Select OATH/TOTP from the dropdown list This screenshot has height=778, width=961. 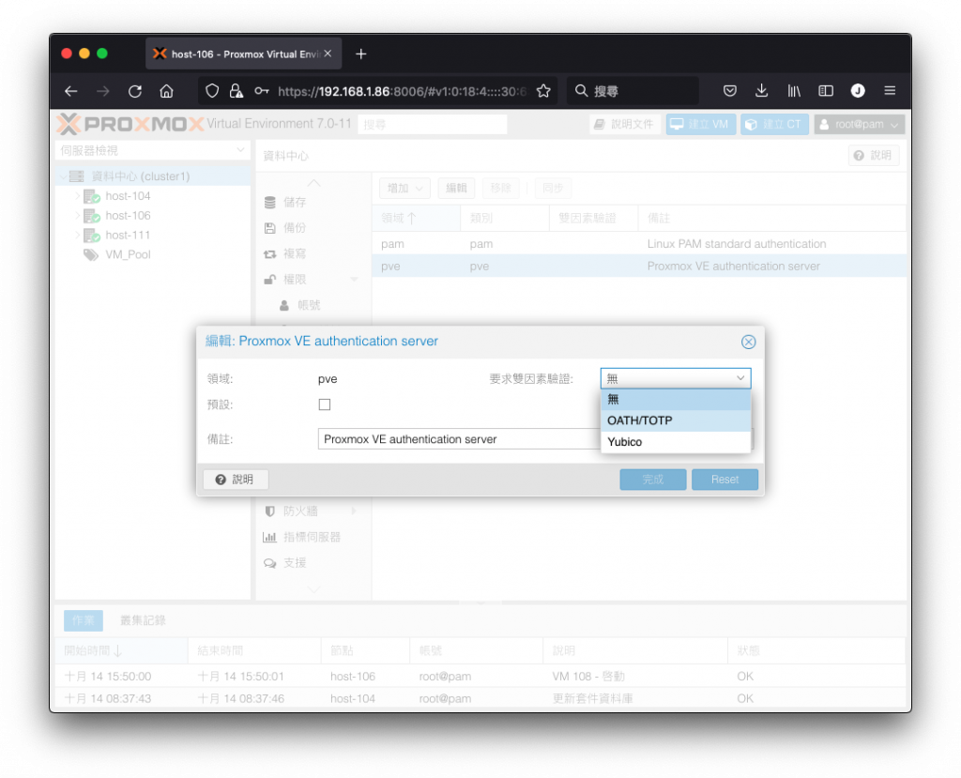coord(676,420)
